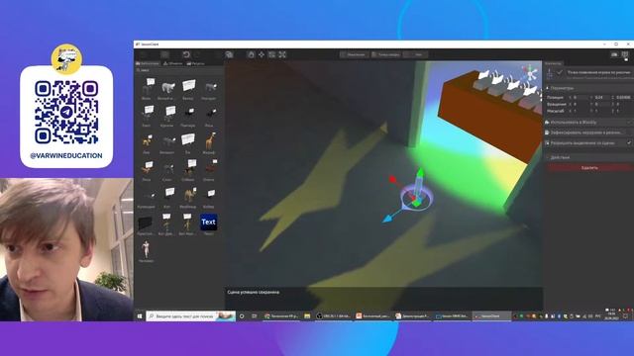This screenshot has width=634, height=356.
Task: Open the second tab with the triangle icon
Action: pos(173,63)
